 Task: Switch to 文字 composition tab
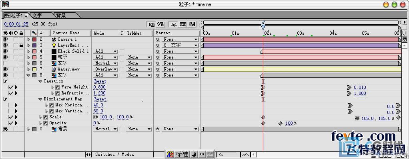38,16
